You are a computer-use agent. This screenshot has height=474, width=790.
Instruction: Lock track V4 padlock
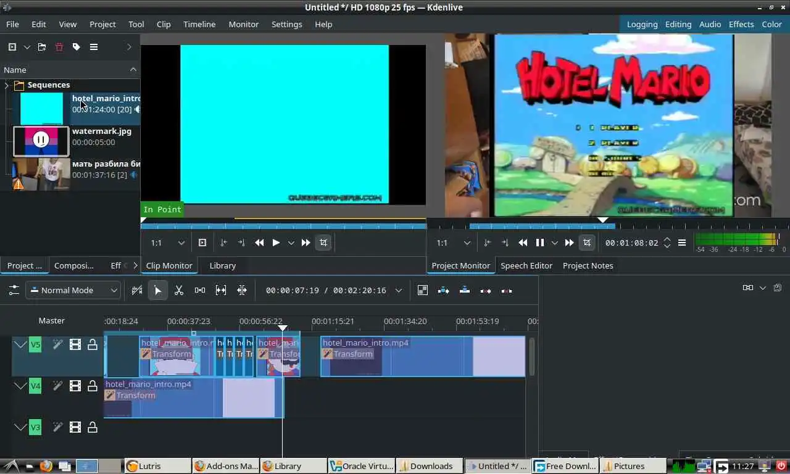92,386
